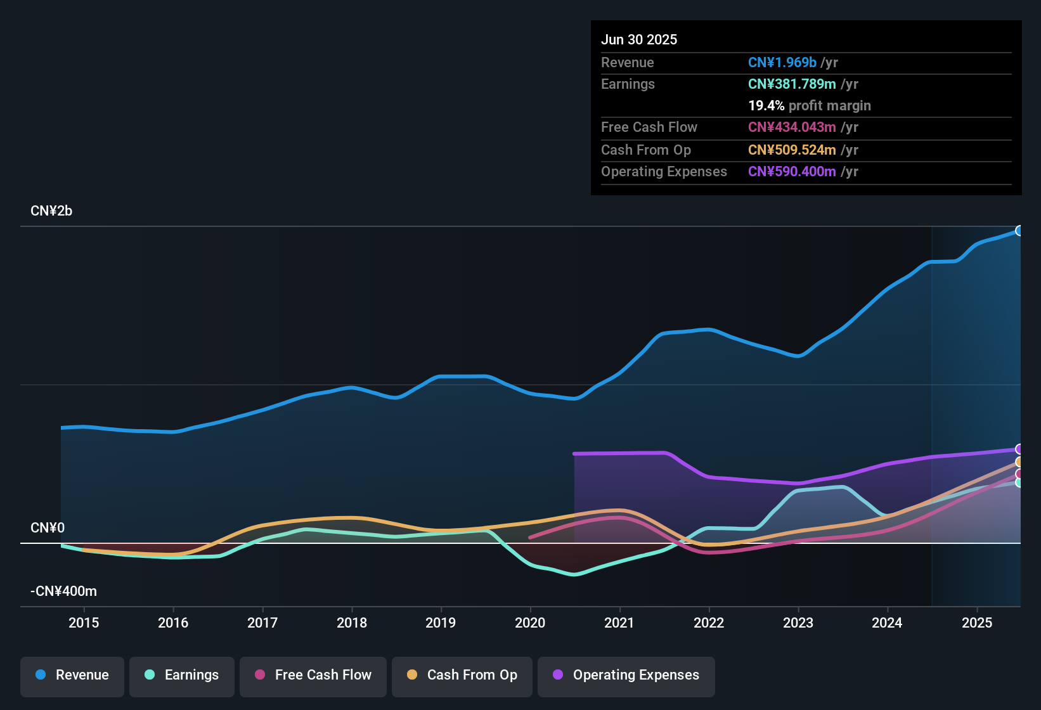
Task: Toggle the Revenue series visibility
Action: pyautogui.click(x=72, y=675)
